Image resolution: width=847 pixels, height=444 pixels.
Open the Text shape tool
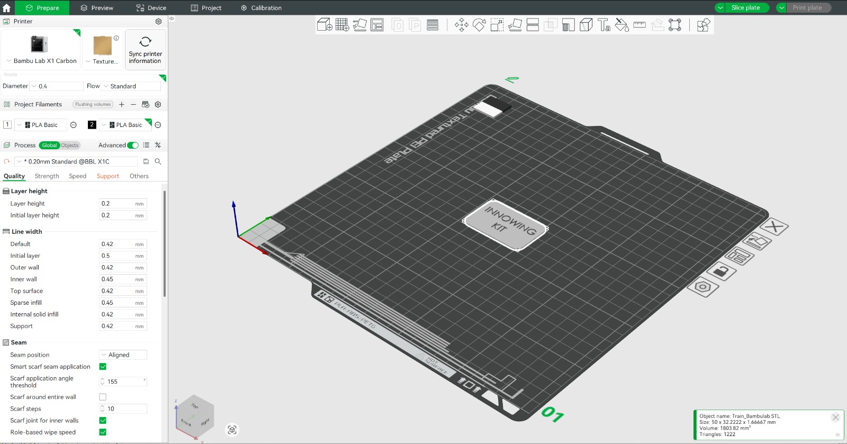(x=604, y=25)
